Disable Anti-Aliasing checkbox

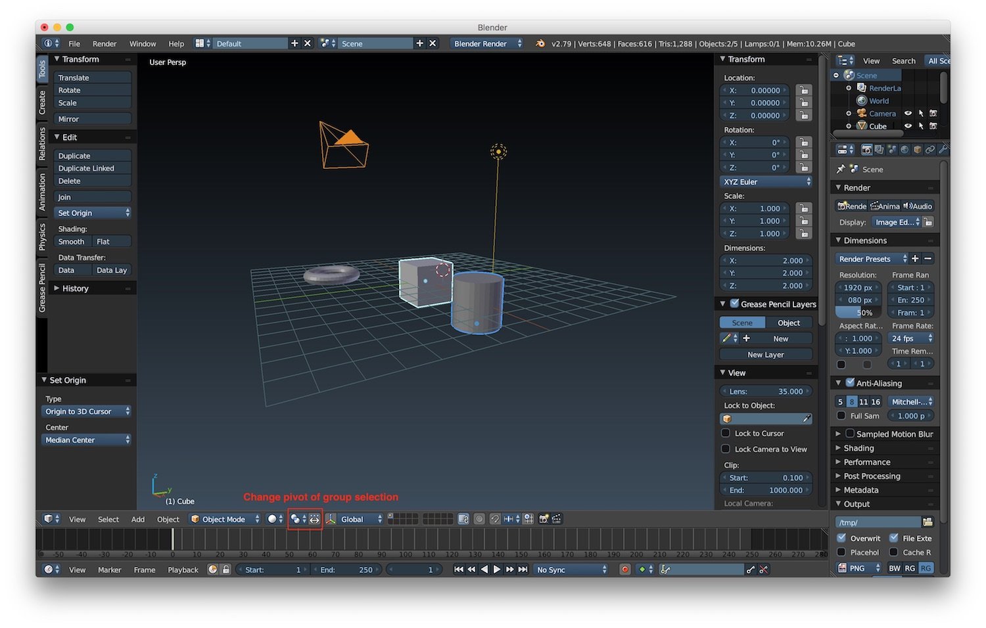pyautogui.click(x=850, y=382)
